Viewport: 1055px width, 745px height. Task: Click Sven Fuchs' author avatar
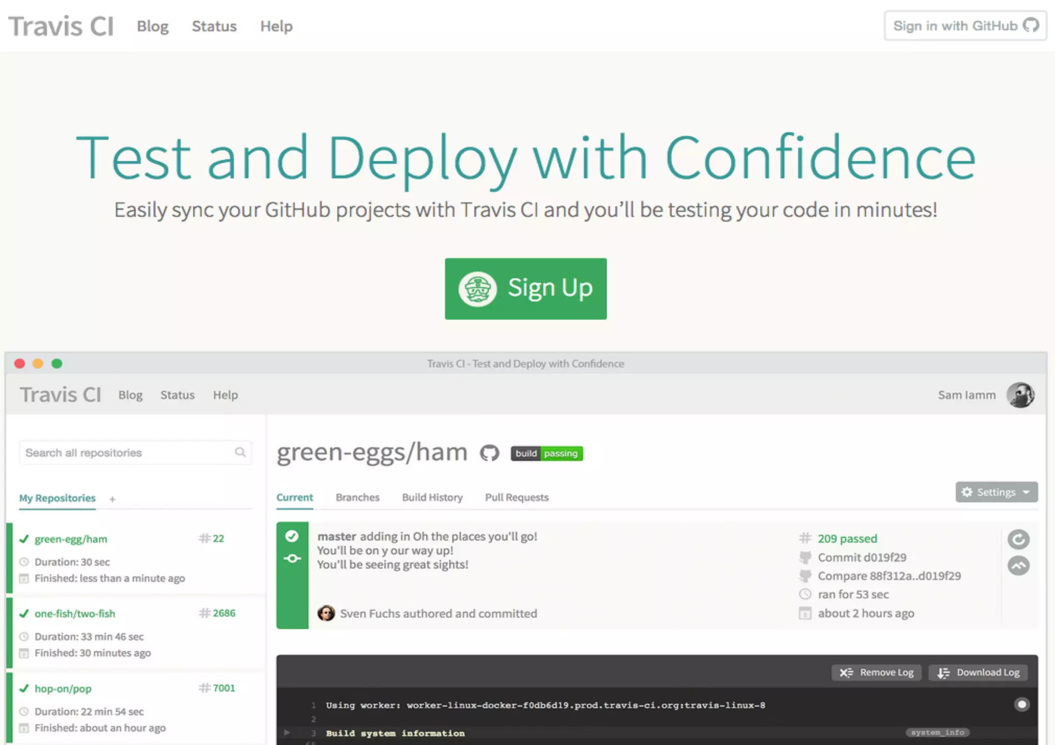326,613
